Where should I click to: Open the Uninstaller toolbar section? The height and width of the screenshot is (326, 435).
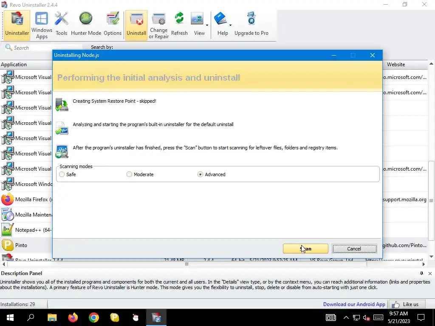pos(17,25)
